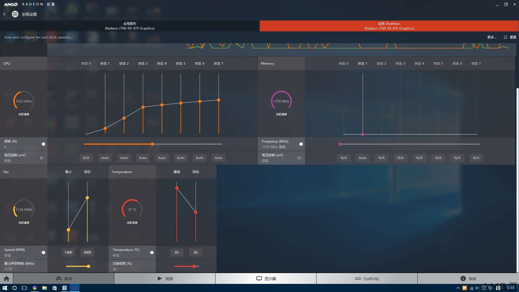Click fan 目标 target graph point
519x292 pixels.
coord(87,198)
